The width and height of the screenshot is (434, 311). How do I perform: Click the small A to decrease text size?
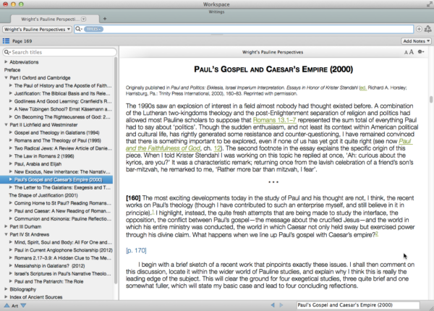coord(406,52)
